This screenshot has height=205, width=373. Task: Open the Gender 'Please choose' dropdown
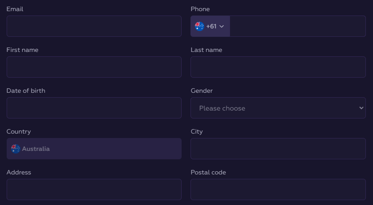tap(278, 108)
